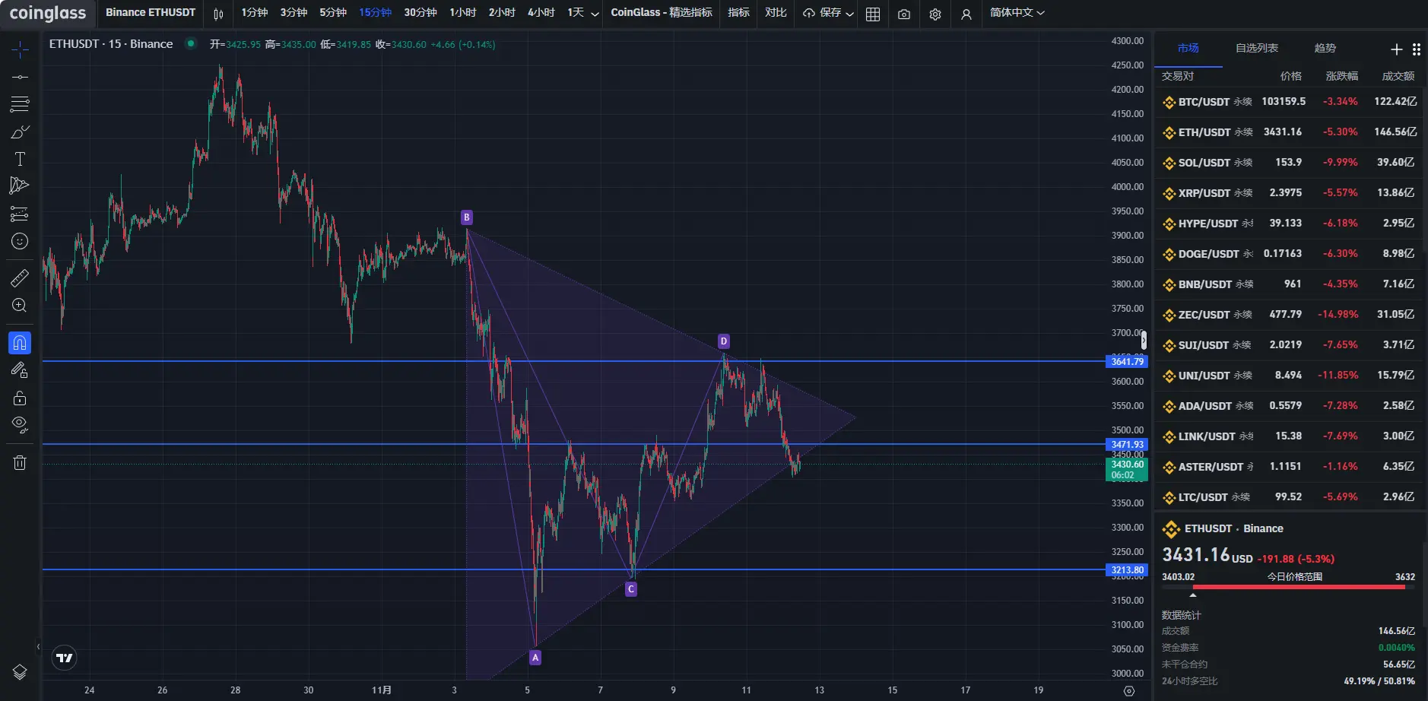Viewport: 1428px width, 701px height.
Task: Select the text annotation tool
Action: click(20, 159)
